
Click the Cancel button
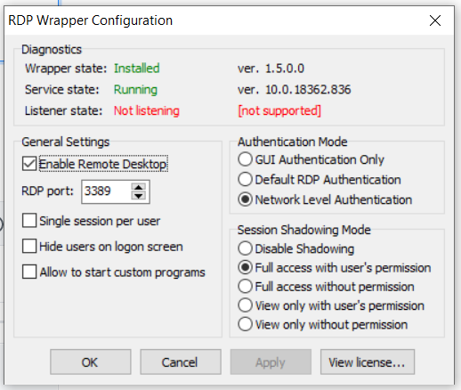click(x=181, y=362)
